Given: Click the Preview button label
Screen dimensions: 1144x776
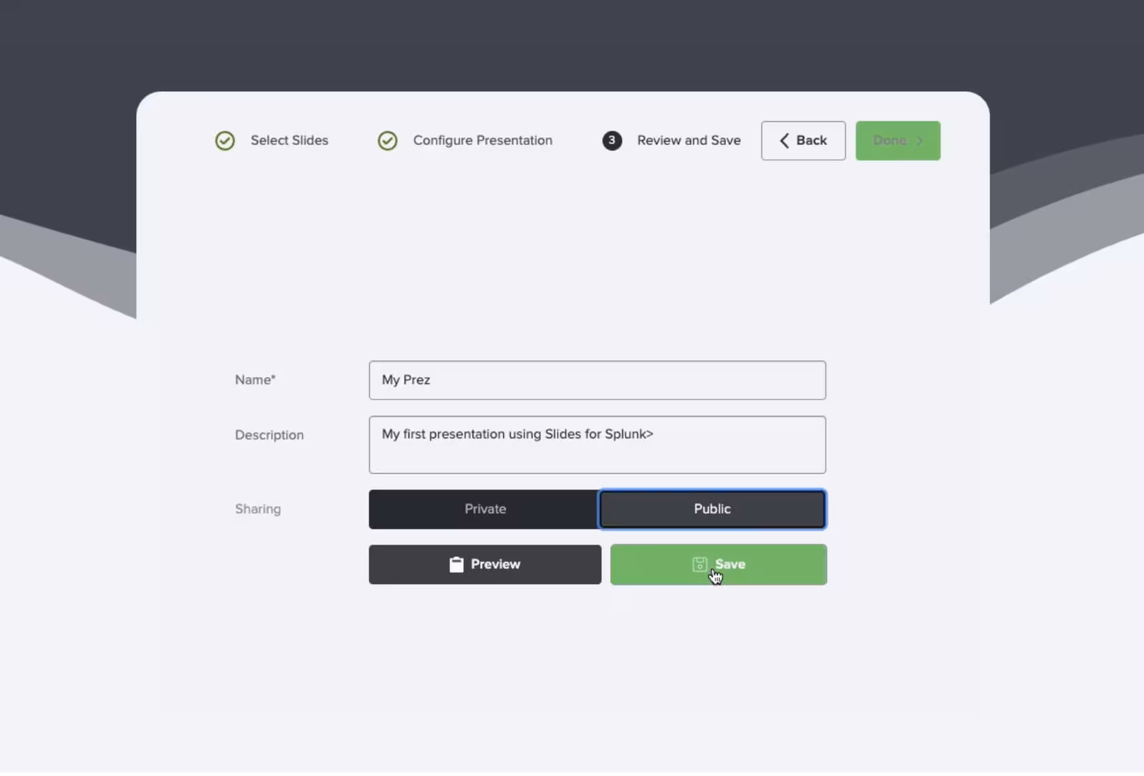Looking at the screenshot, I should coord(495,564).
